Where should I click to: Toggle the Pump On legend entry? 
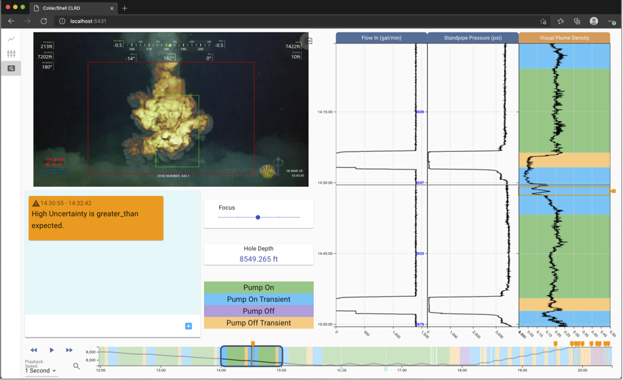[x=259, y=287]
